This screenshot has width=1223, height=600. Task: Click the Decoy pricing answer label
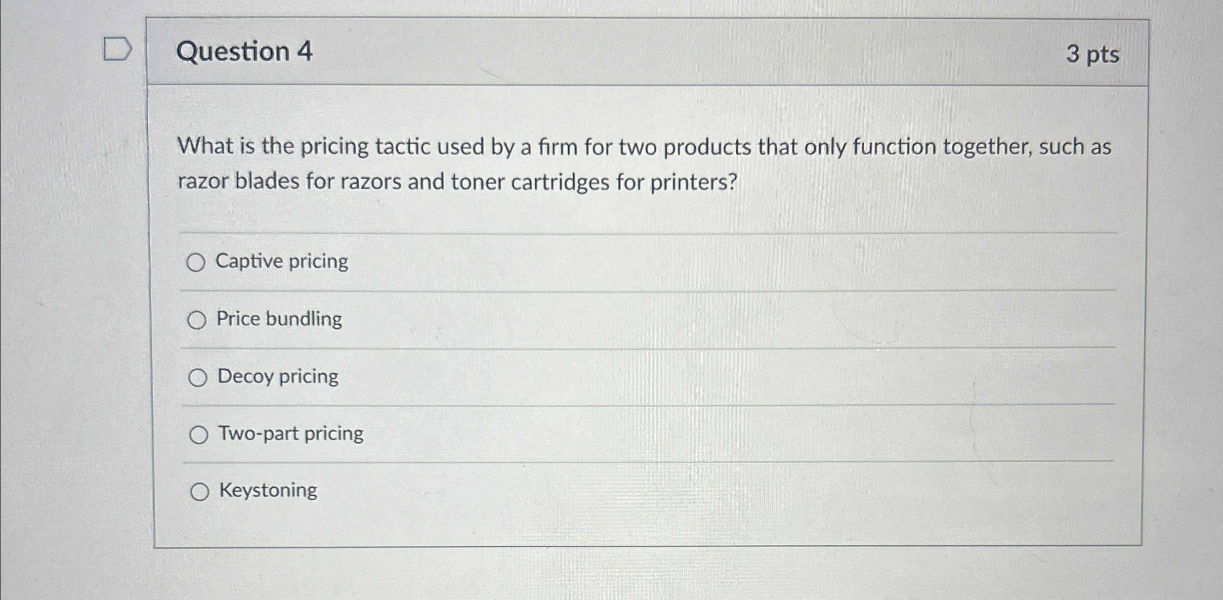tap(278, 377)
